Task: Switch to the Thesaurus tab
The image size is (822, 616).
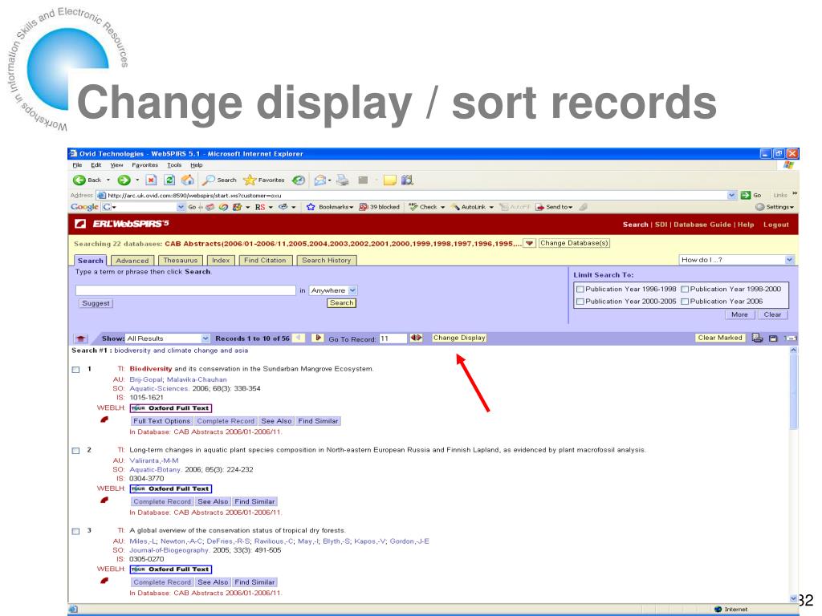Action: click(x=181, y=261)
